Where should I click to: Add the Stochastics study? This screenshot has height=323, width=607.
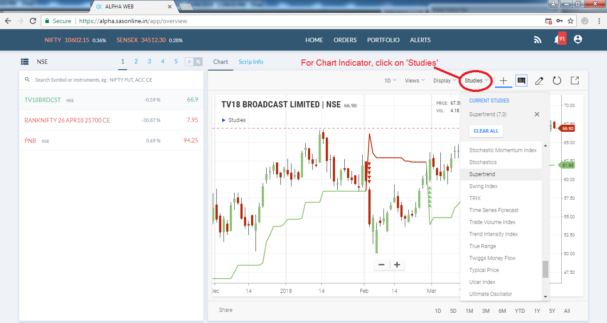(x=501, y=162)
